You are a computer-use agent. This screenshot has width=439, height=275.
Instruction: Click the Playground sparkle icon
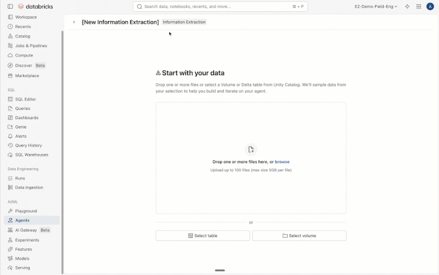coord(11,211)
